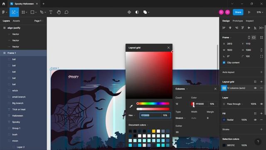
Task: Align vertical centers icon
Action: (x=249, y=28)
